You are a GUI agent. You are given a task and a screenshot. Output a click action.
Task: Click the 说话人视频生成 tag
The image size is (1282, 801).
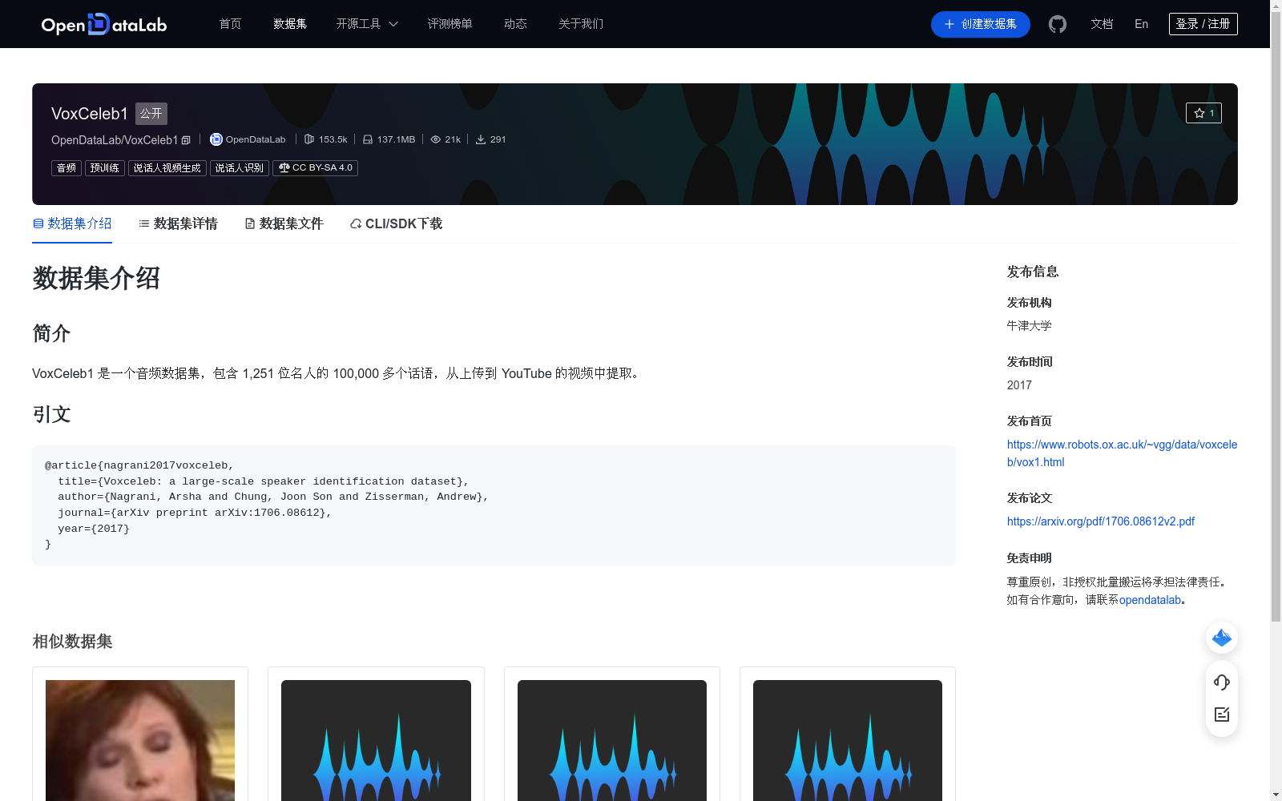(x=167, y=167)
